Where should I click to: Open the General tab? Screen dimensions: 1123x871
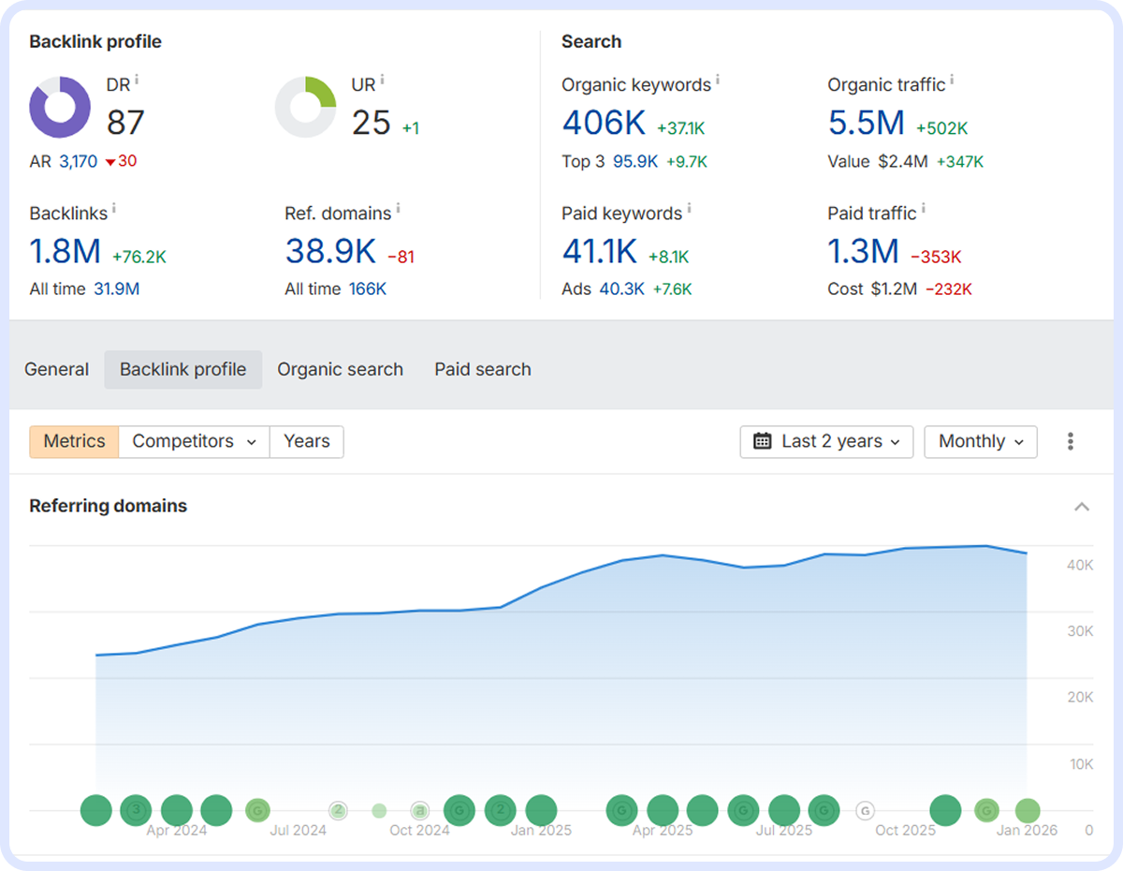click(57, 370)
